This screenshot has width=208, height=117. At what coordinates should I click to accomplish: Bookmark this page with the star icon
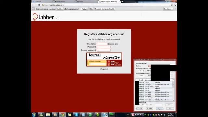(x=172, y=5)
